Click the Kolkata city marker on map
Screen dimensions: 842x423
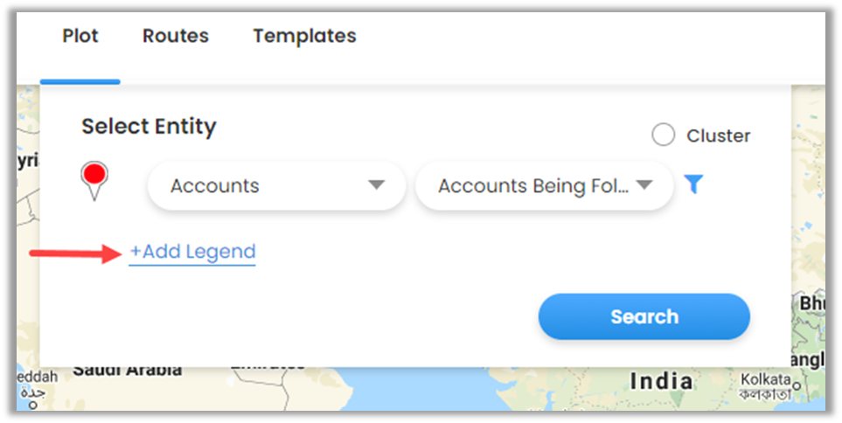pyautogui.click(x=797, y=382)
